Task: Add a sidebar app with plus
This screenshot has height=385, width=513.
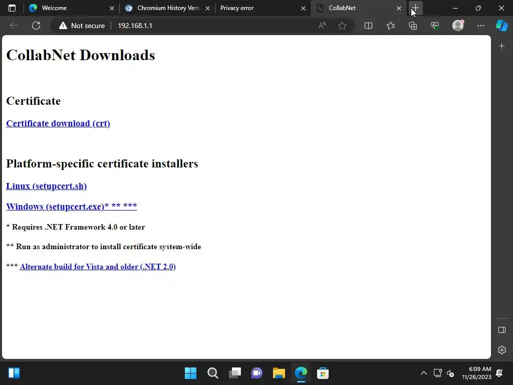Action: (x=502, y=46)
